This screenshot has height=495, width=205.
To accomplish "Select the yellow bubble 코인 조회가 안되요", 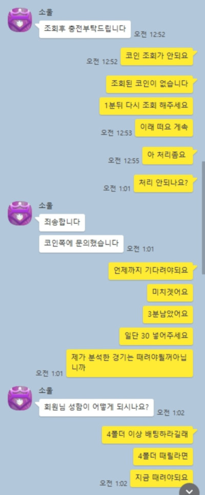I will 157,56.
